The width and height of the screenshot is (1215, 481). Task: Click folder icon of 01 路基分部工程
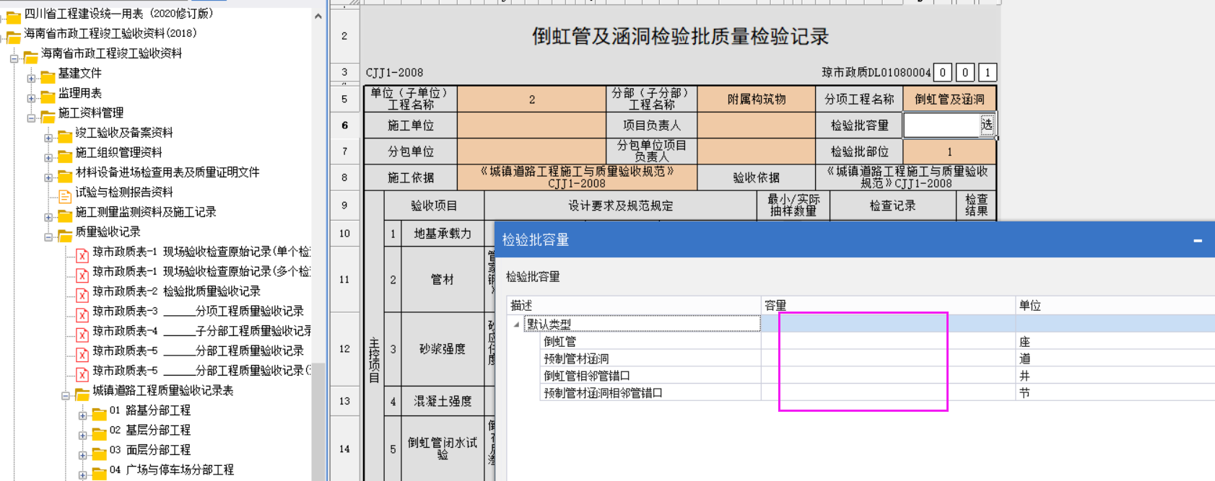[100, 414]
